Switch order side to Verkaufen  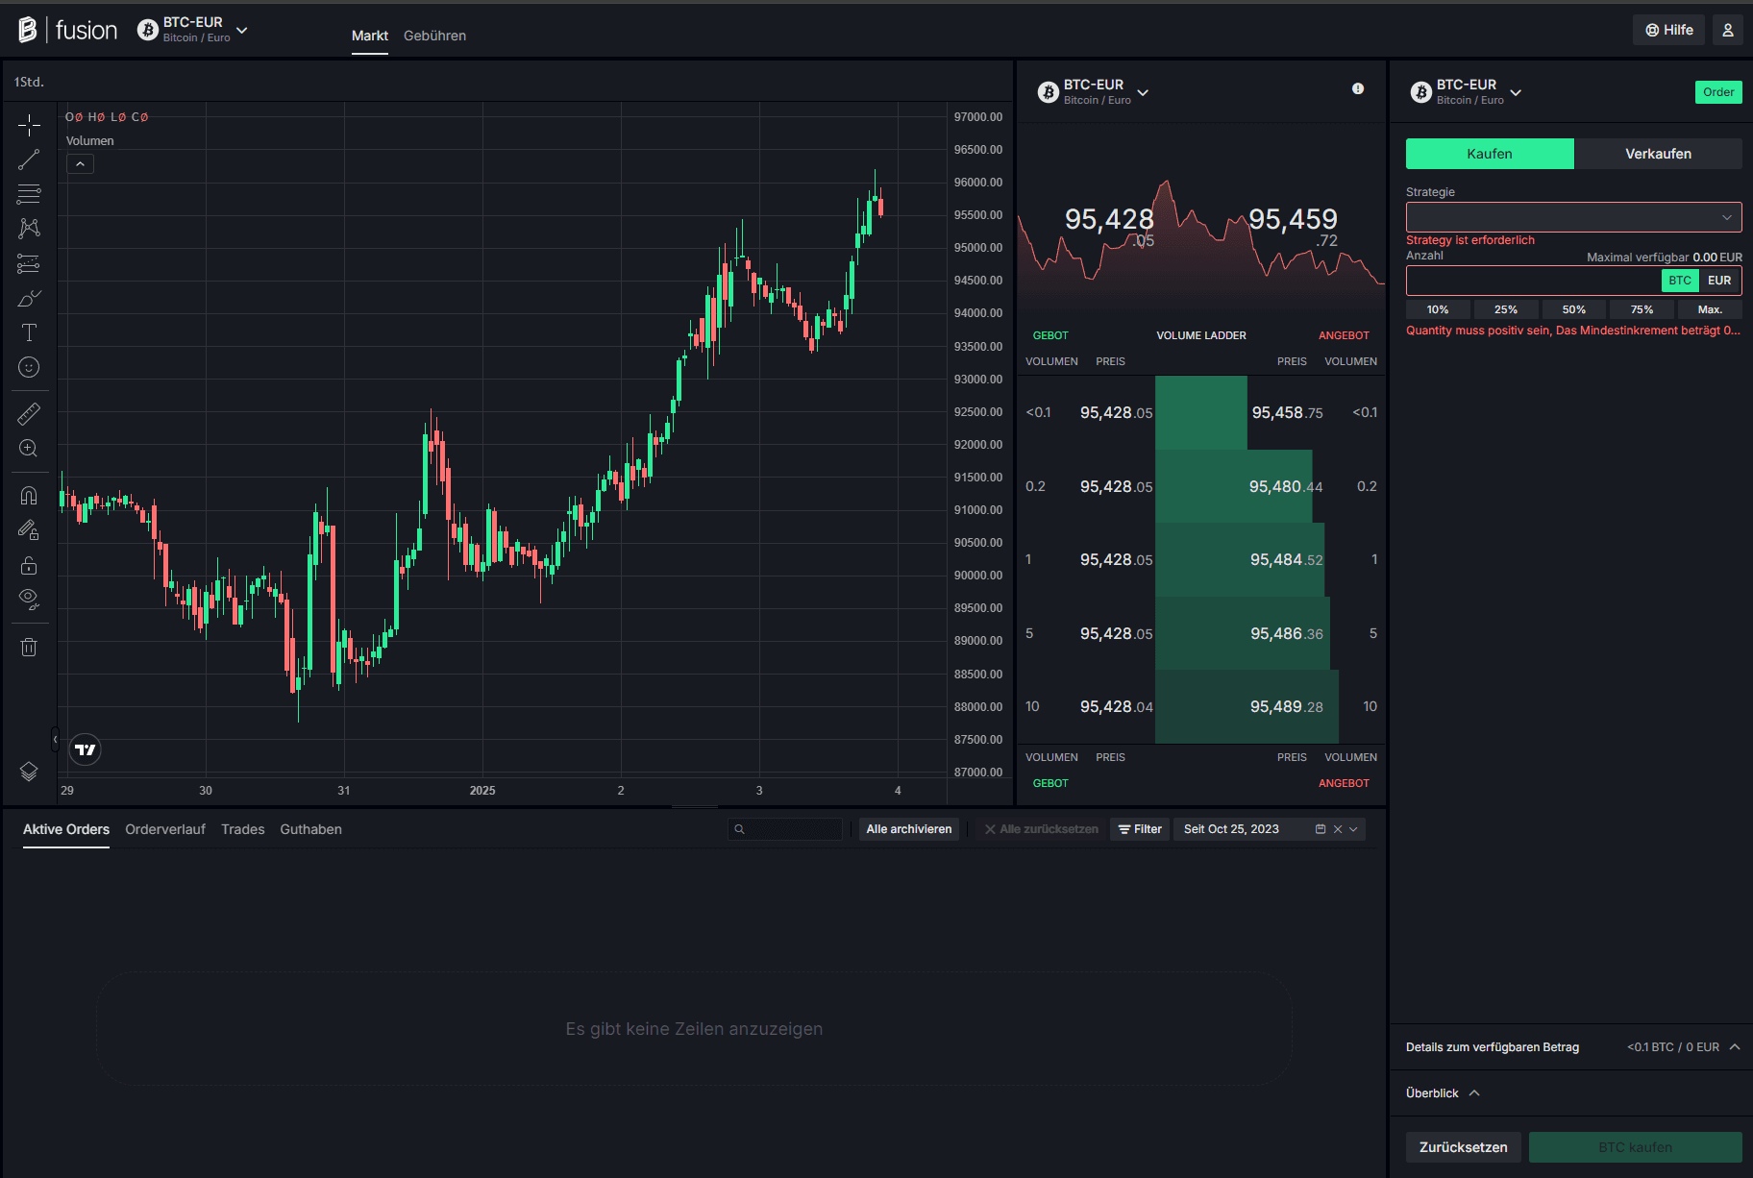click(x=1658, y=154)
